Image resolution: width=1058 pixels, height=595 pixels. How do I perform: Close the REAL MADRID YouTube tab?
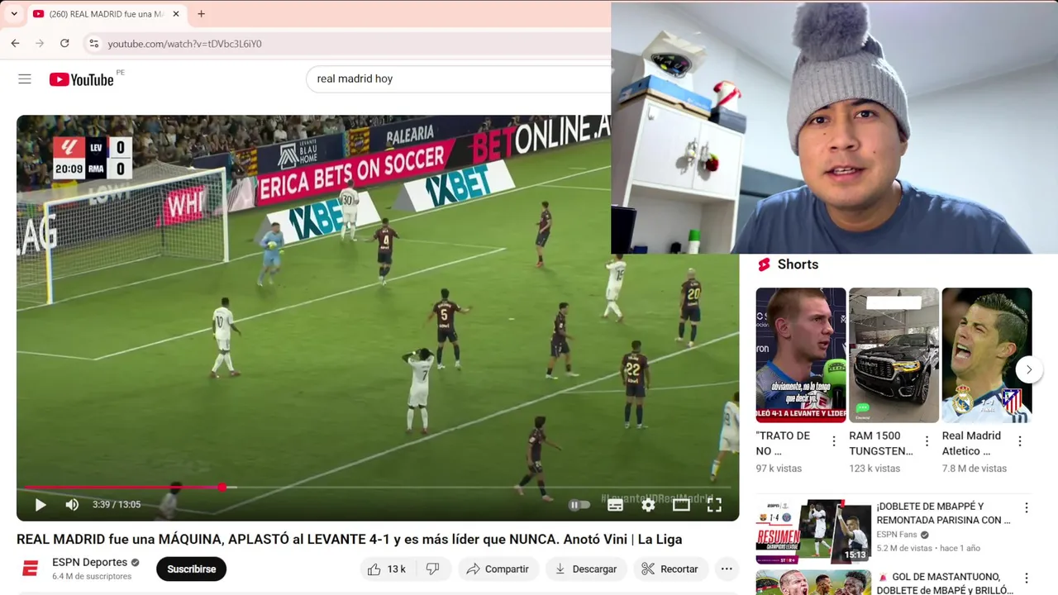176,14
